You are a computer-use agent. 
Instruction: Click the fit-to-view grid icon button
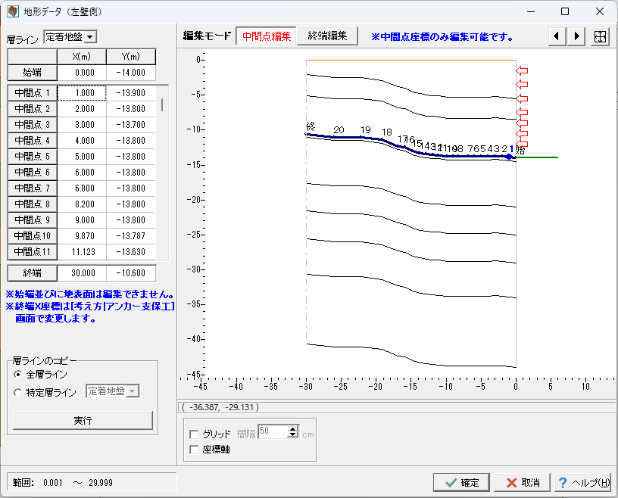(x=601, y=36)
